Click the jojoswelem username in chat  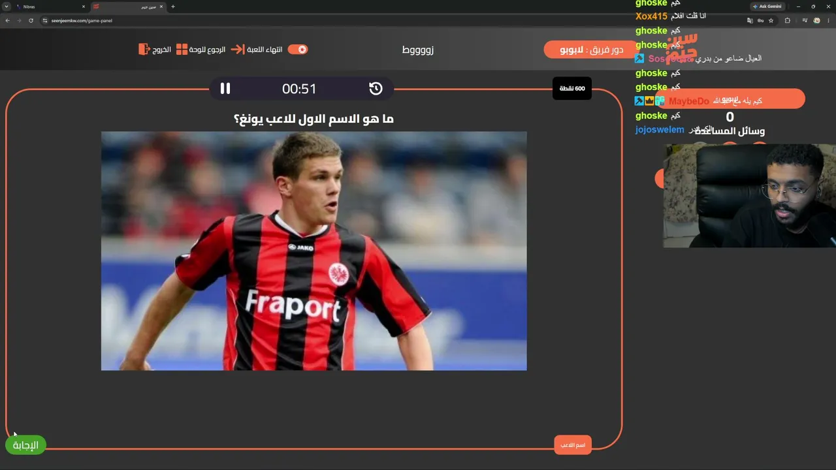[660, 129]
